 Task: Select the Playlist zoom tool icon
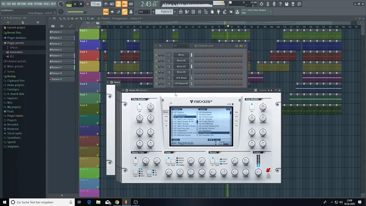coord(88,19)
